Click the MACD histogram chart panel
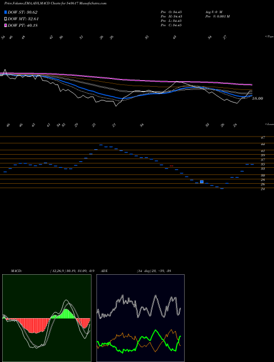This screenshot has height=362, width=274. [x=47, y=318]
